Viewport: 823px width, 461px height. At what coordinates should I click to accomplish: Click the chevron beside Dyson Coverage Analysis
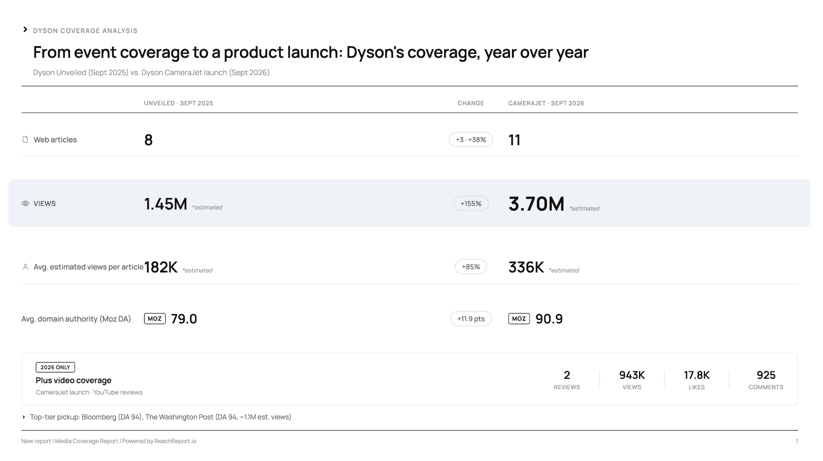tap(25, 29)
